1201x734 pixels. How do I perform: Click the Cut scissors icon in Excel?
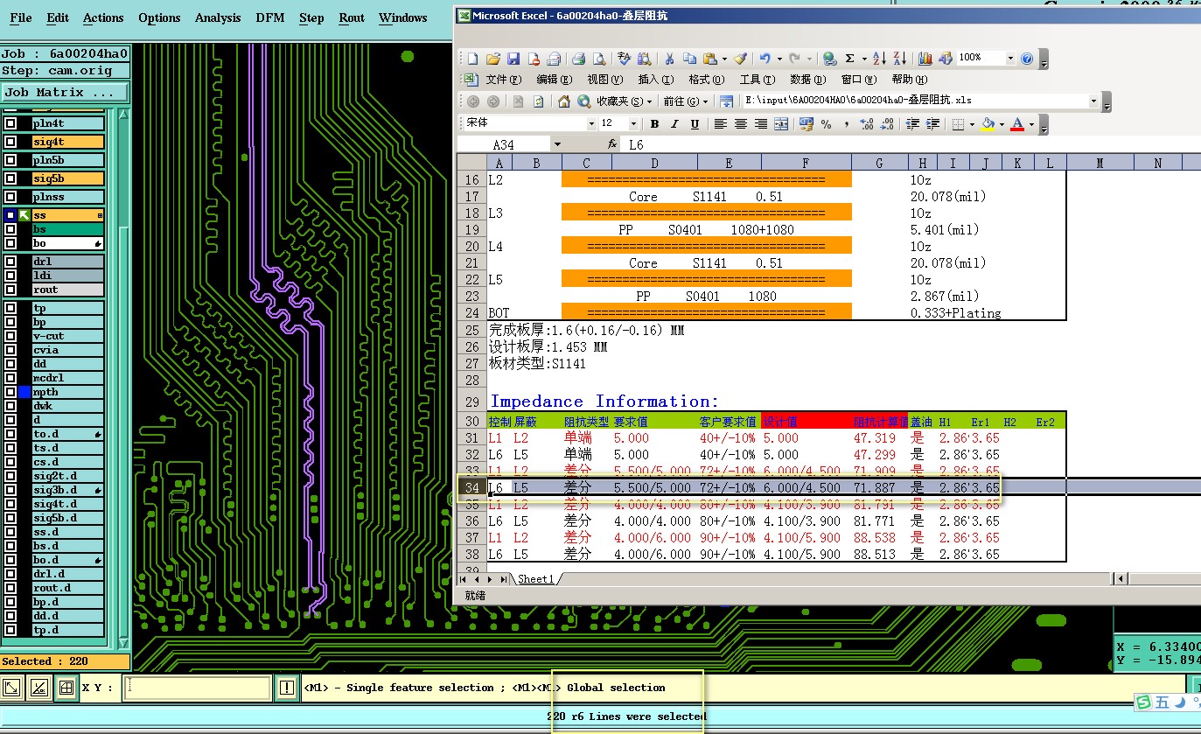pos(669,59)
